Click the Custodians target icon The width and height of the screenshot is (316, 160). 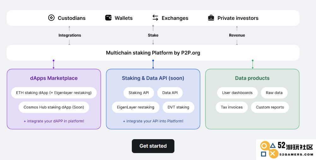pos(51,18)
